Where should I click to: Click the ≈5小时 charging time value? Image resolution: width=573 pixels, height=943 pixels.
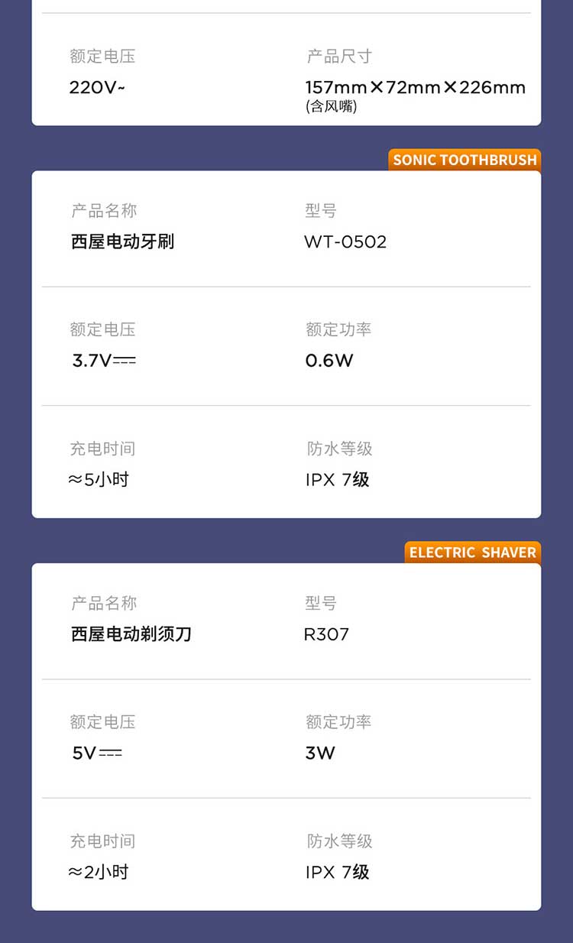tap(99, 480)
